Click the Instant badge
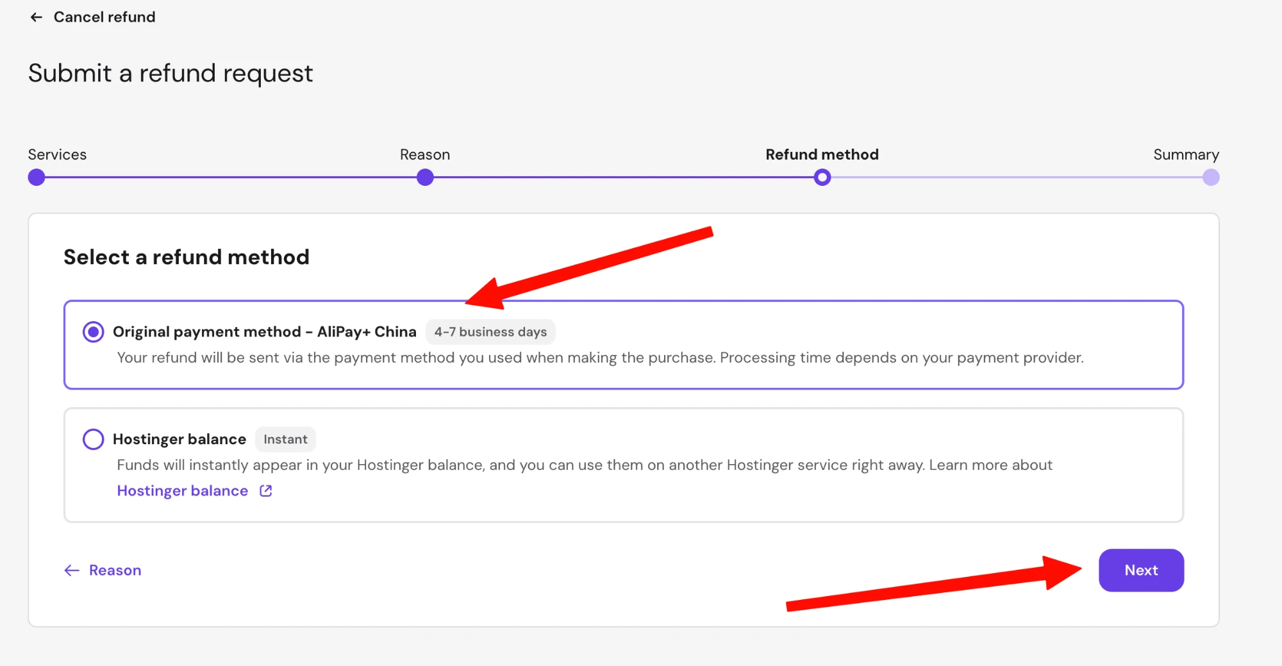 285,439
